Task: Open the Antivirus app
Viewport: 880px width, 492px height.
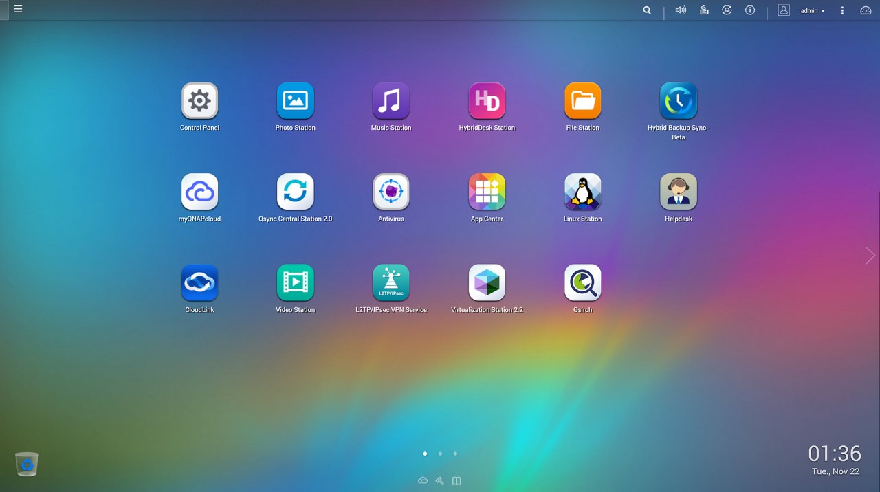Action: click(391, 192)
